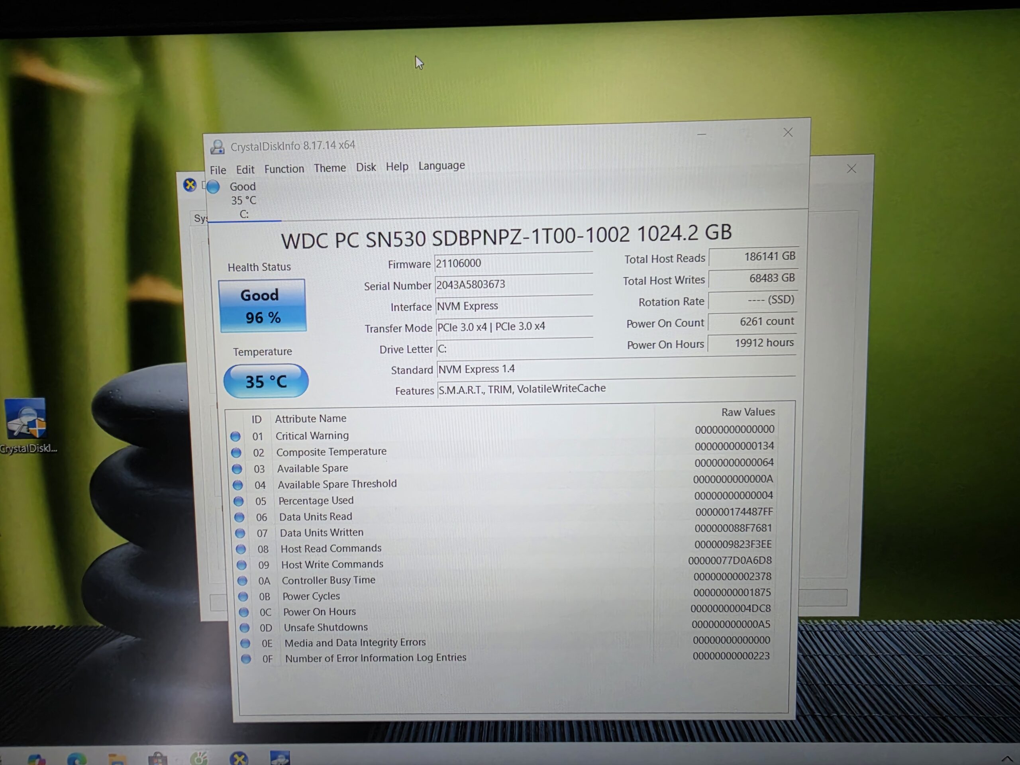Show hidden icons via the system tray chevron

[x=1007, y=759]
